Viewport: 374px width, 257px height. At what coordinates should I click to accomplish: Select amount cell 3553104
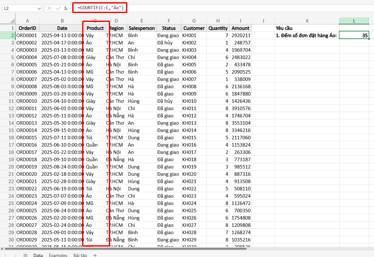click(240, 123)
